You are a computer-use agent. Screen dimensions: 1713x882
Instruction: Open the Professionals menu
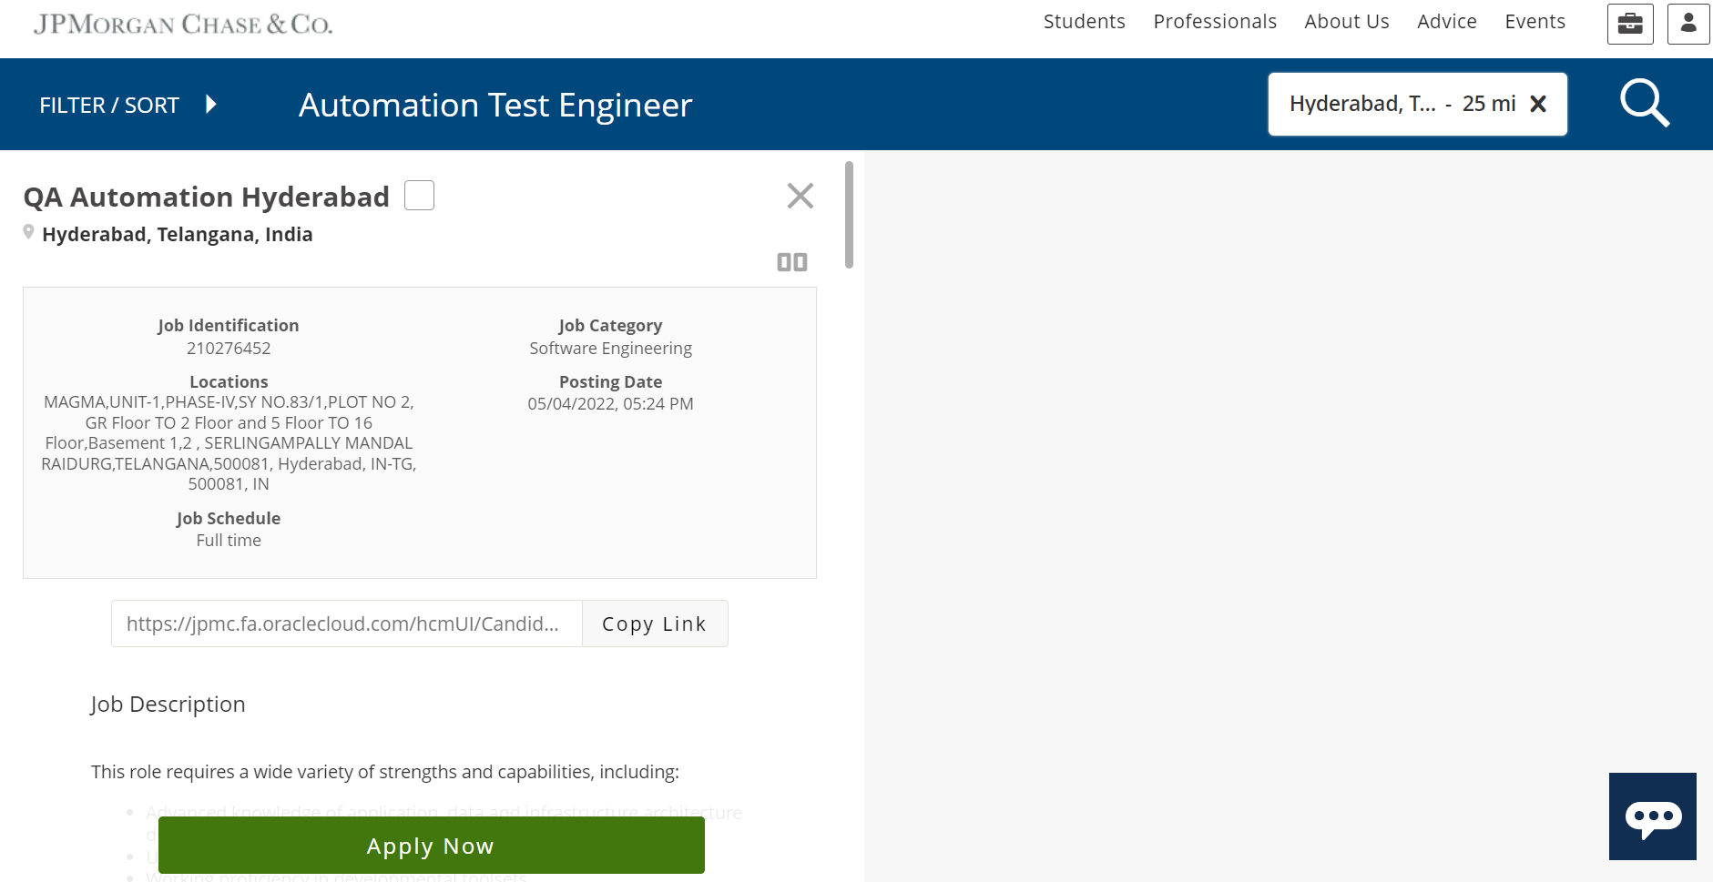pyautogui.click(x=1215, y=22)
